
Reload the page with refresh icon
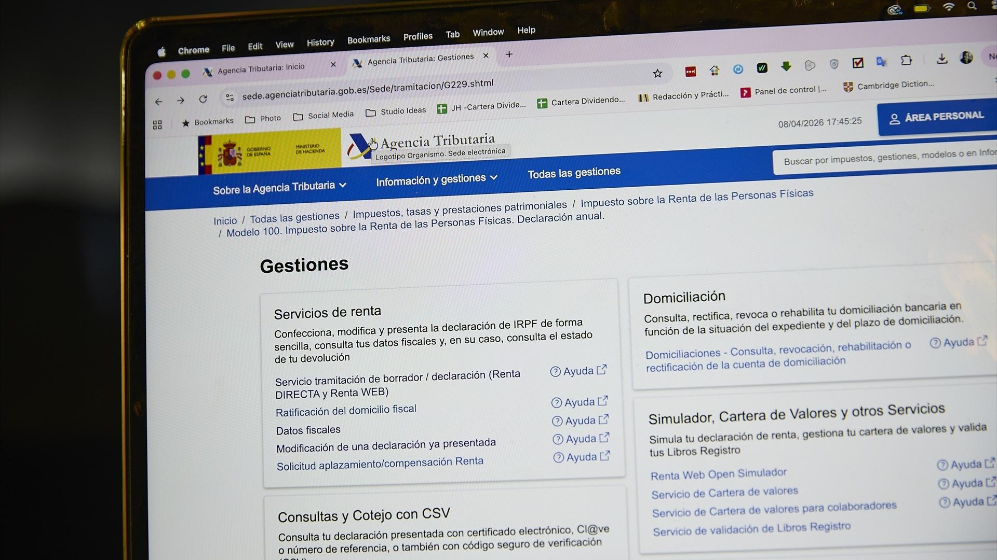(x=203, y=99)
